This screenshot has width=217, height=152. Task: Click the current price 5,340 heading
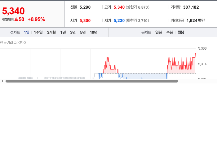pyautogui.click(x=13, y=11)
